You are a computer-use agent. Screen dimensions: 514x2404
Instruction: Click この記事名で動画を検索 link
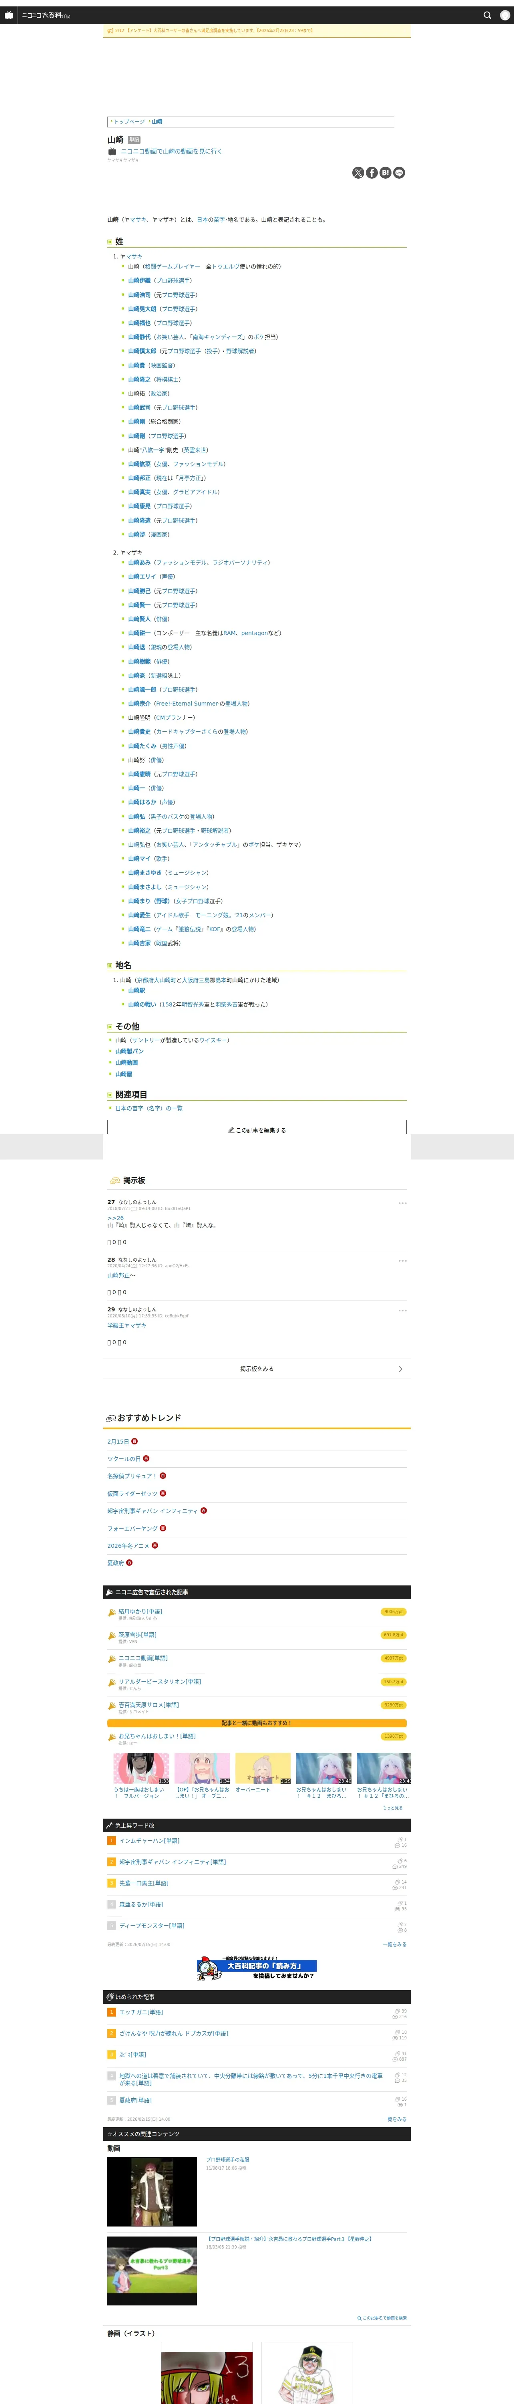(x=382, y=2318)
